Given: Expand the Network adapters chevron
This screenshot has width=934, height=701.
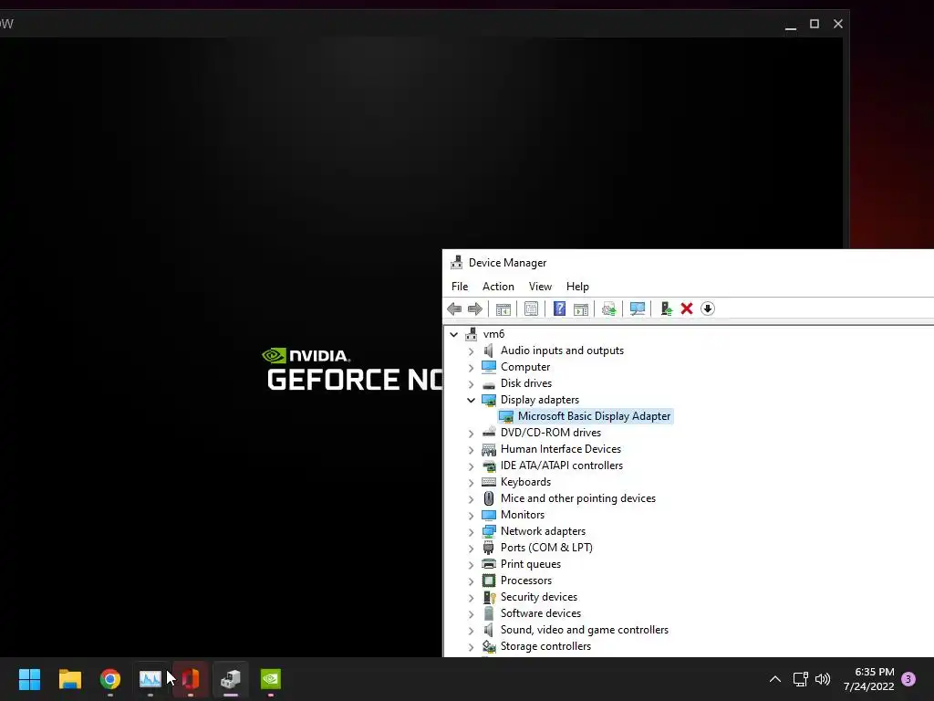Looking at the screenshot, I should tap(472, 532).
